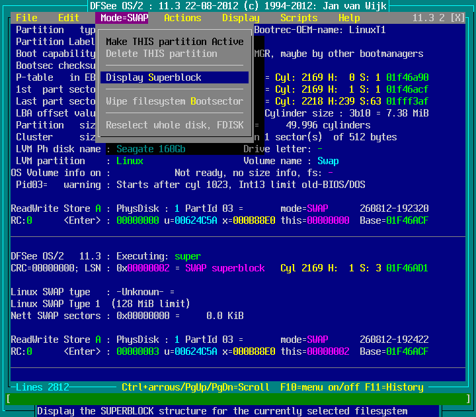Click the Ctrl+arrows/PgUp/PgDn=Scroll hint
Screen dimensions: 476x417
coord(196,387)
